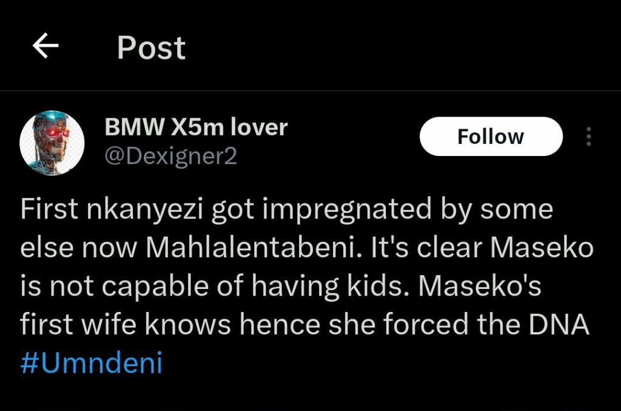Follow the account BMW X5m lover
The image size is (621, 411).
[491, 136]
